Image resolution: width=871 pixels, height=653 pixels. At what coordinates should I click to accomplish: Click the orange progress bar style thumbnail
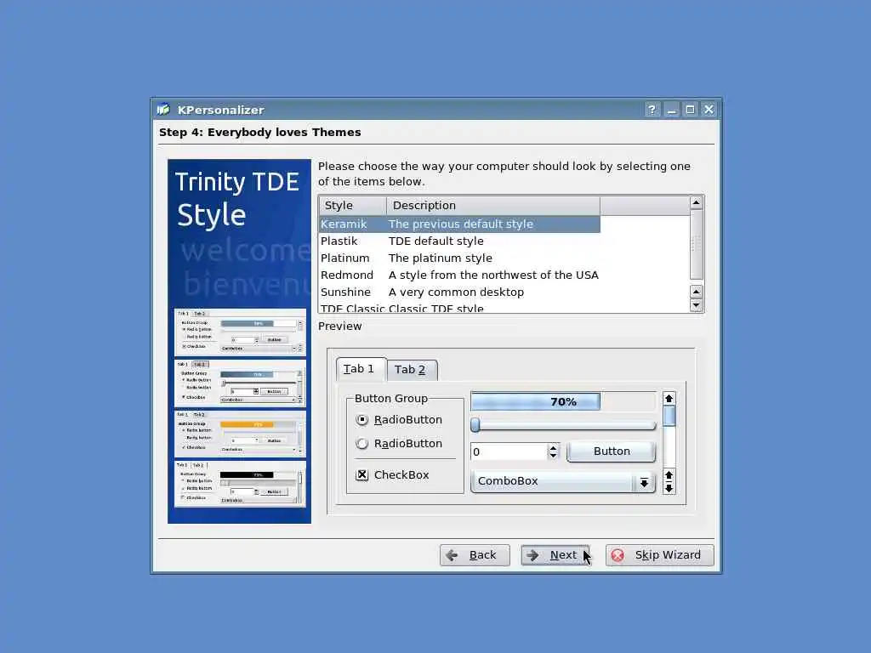pyautogui.click(x=240, y=434)
